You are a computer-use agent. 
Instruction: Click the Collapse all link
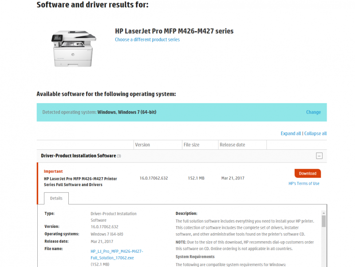[315, 133]
